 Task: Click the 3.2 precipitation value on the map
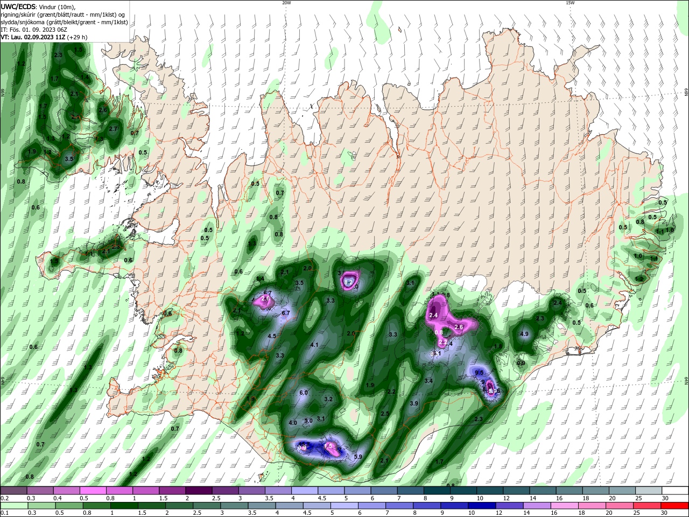pyautogui.click(x=328, y=399)
